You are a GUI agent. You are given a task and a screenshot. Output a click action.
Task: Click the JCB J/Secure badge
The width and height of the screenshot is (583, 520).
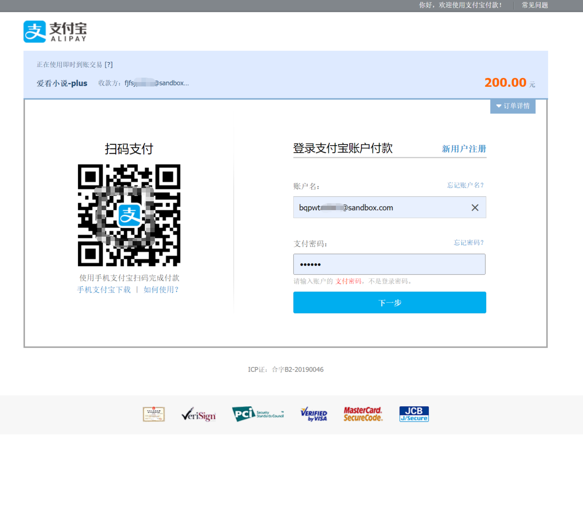tap(414, 414)
